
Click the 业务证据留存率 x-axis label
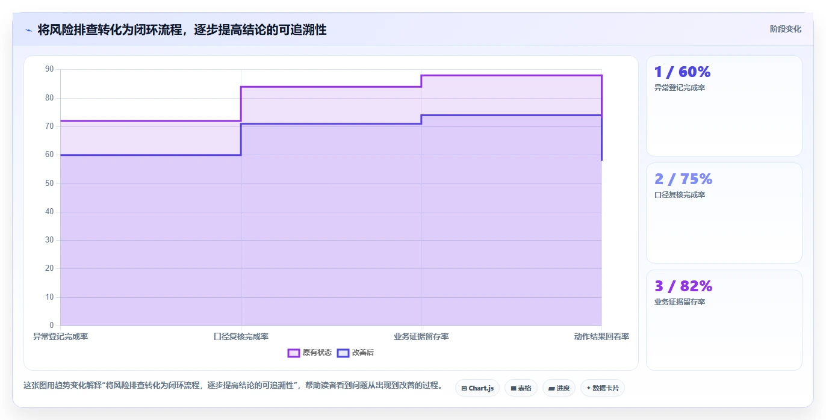coord(421,336)
